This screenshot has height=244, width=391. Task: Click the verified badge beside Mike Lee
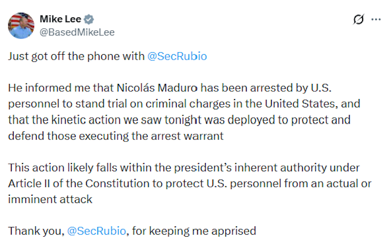(x=89, y=20)
